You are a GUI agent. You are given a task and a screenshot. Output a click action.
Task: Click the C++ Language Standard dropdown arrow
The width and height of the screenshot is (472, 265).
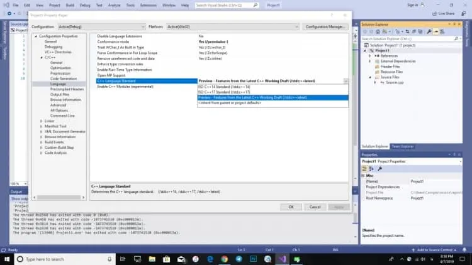click(x=346, y=81)
